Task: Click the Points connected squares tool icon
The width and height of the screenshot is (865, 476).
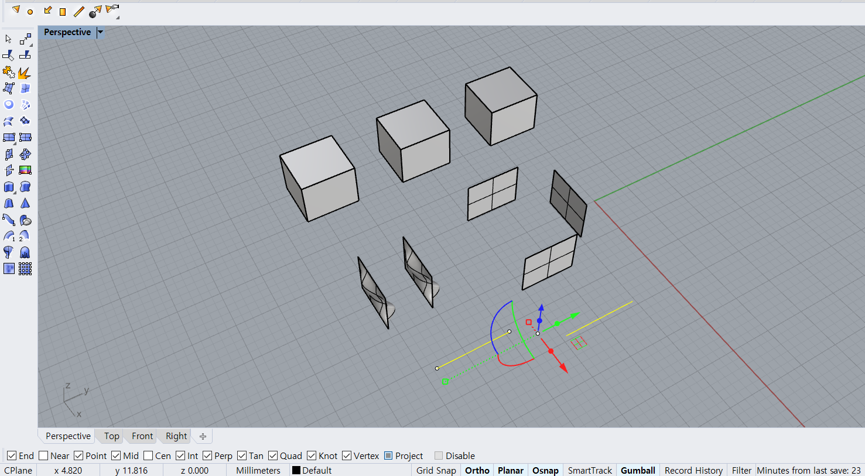Action: coord(25,39)
